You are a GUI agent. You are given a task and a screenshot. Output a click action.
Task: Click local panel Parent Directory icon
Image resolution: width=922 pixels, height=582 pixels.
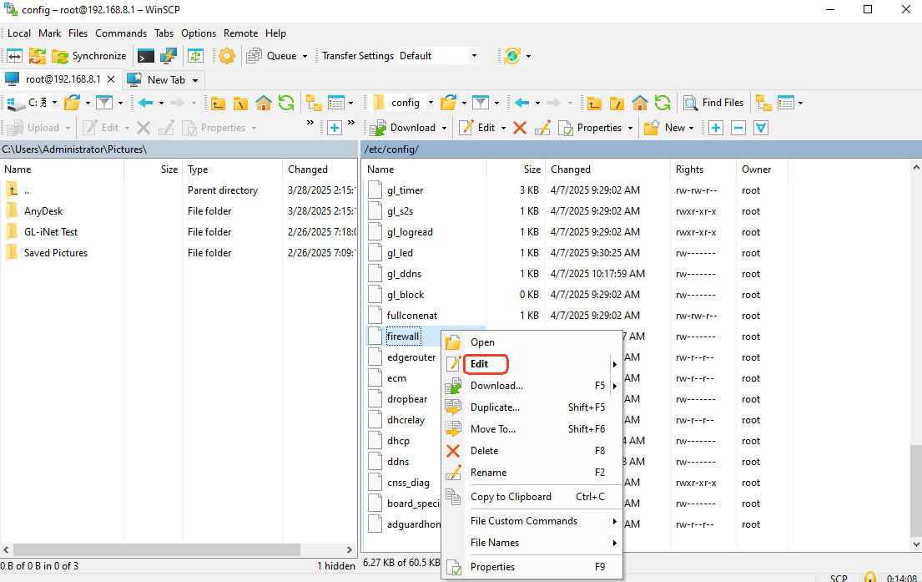(x=218, y=103)
